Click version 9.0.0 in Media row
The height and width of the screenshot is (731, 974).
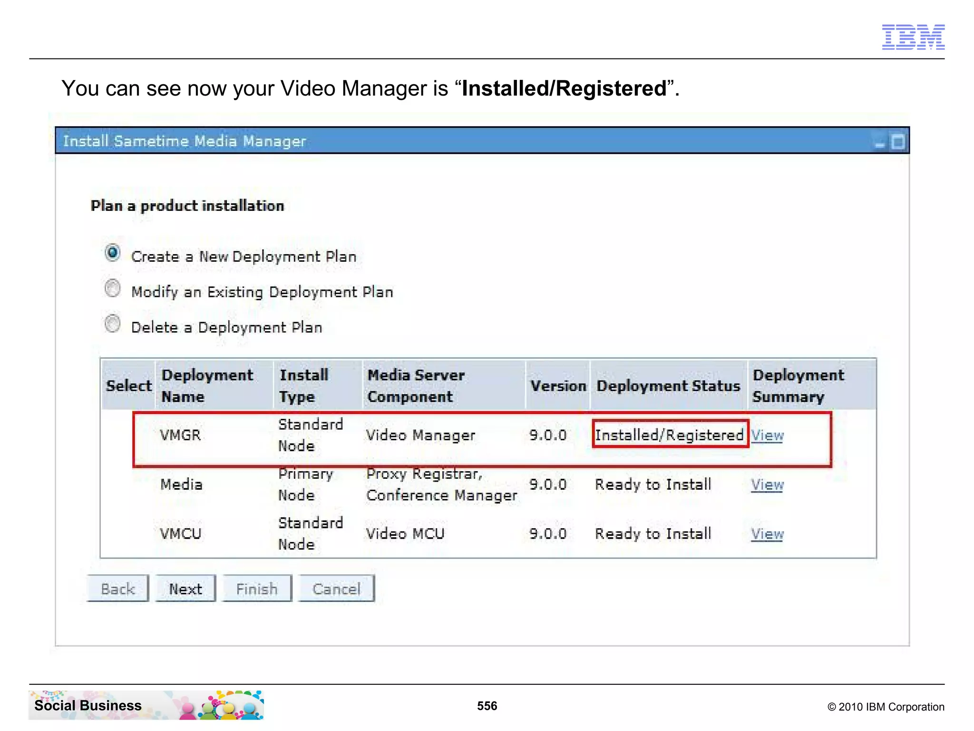coord(548,484)
